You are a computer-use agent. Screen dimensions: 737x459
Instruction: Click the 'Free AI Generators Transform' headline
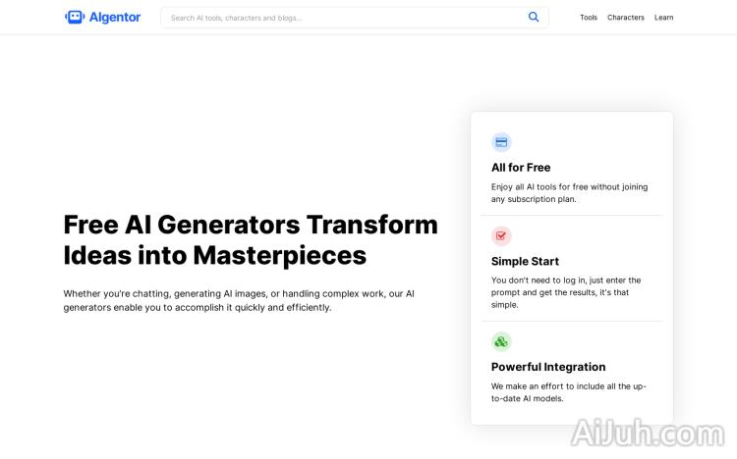[251, 225]
